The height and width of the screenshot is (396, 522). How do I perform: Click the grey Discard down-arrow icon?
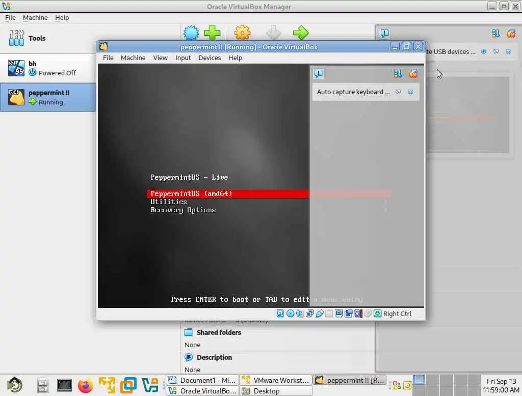click(x=274, y=33)
